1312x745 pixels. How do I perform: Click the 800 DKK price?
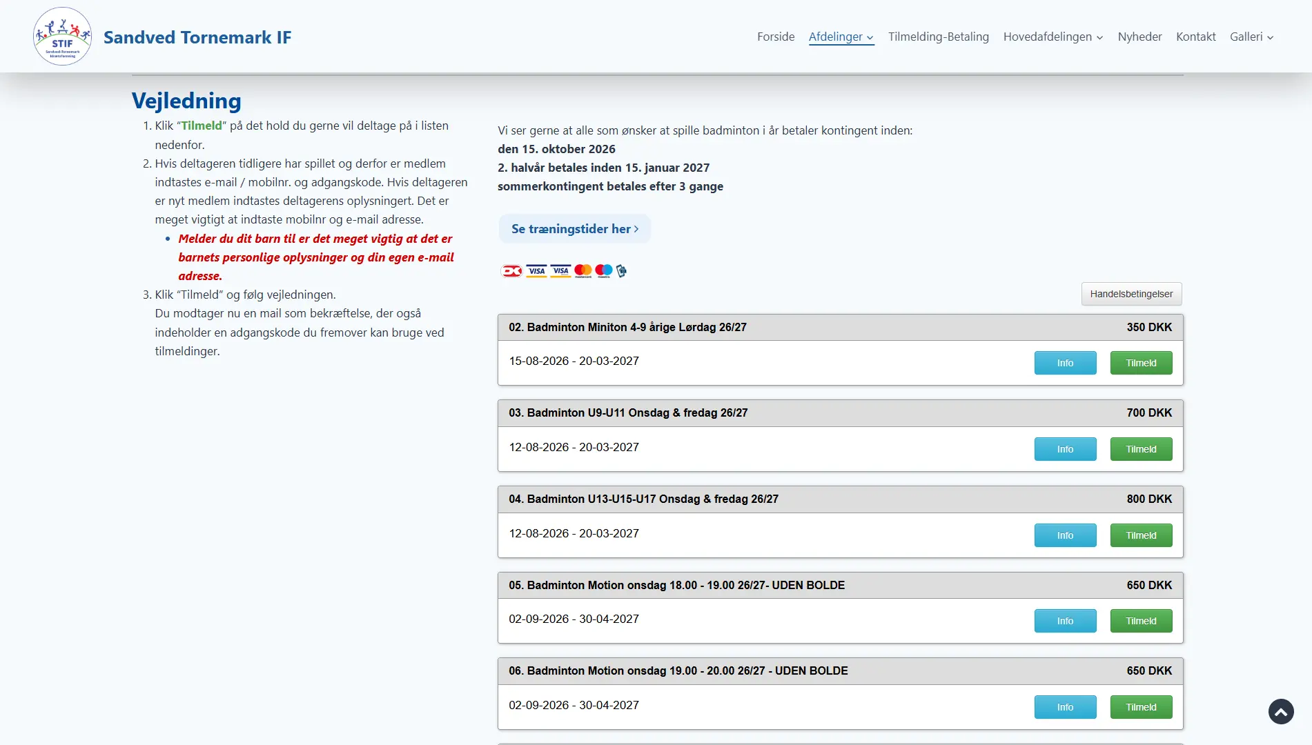(1149, 499)
